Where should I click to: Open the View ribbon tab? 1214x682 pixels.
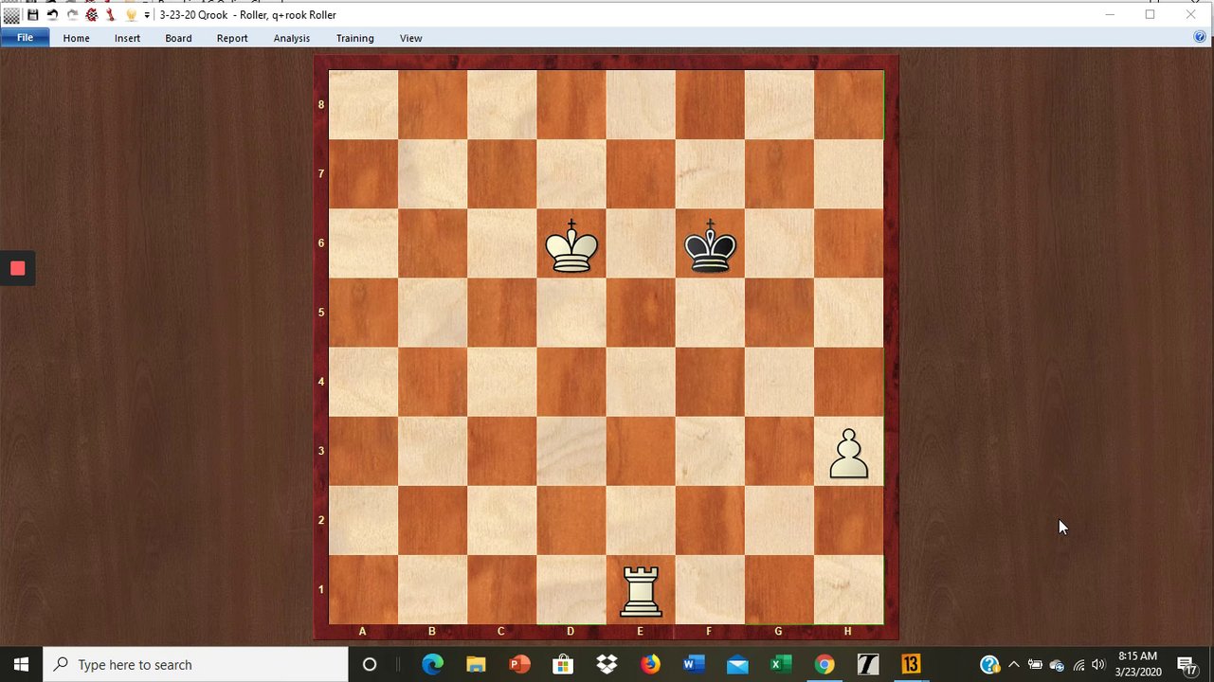[x=410, y=38]
